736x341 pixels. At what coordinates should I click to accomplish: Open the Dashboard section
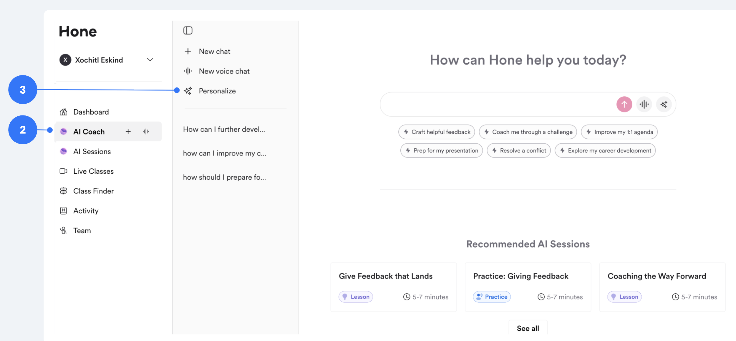pyautogui.click(x=90, y=112)
